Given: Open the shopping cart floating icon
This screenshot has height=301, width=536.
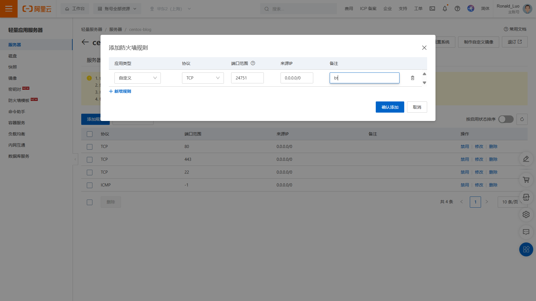Looking at the screenshot, I should [526, 180].
